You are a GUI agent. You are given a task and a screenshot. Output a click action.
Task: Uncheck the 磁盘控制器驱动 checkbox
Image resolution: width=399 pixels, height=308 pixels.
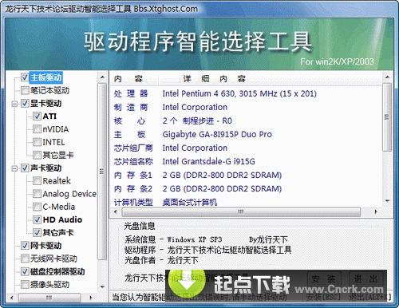[25, 271]
